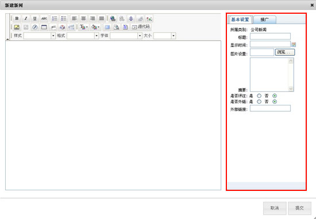The width and height of the screenshot is (316, 219).
Task: Click the 公司新闻 category text
Action: pyautogui.click(x=259, y=30)
